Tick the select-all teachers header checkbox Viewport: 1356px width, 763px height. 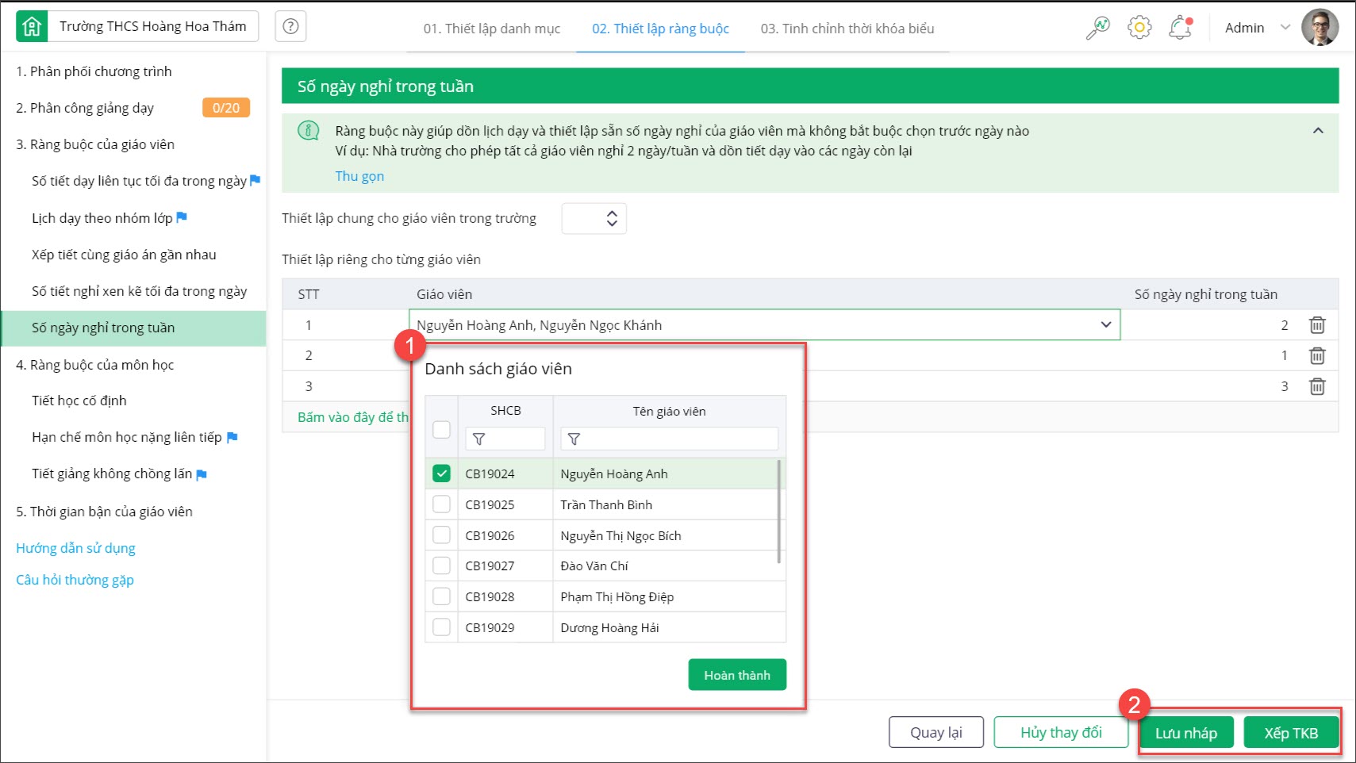coord(442,429)
